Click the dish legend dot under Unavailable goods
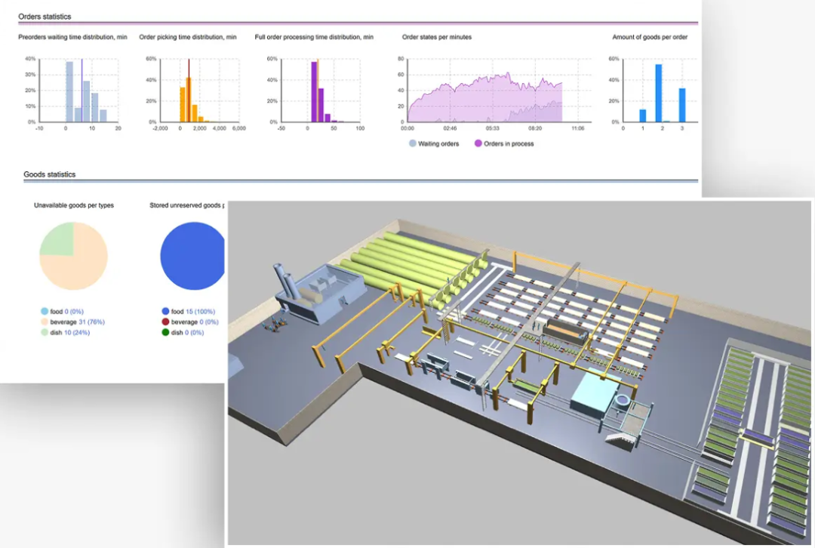815x548 pixels. pyautogui.click(x=45, y=332)
